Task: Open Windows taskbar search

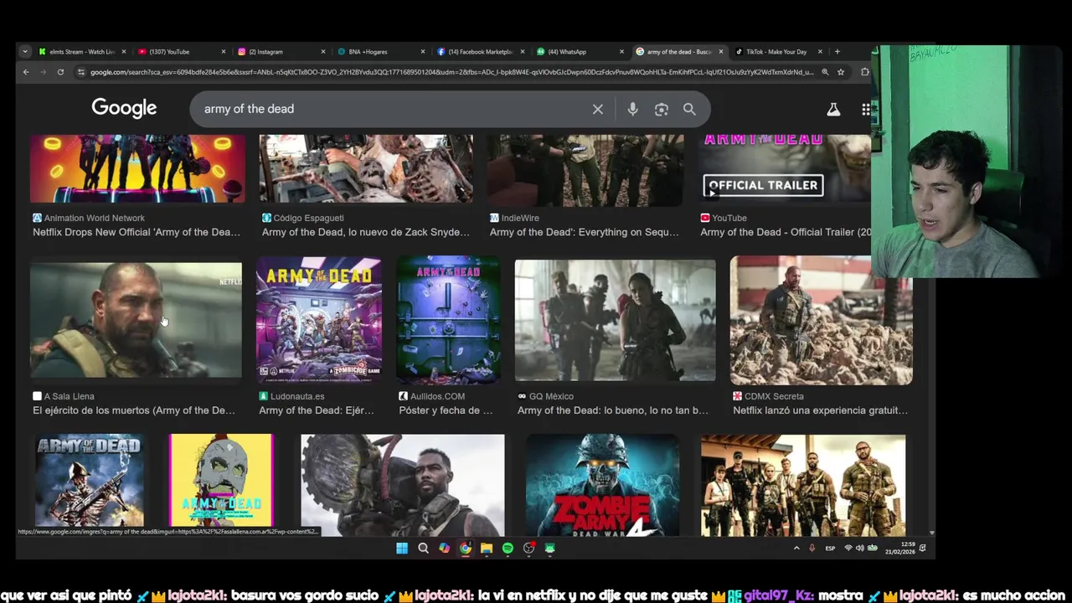Action: 423,549
